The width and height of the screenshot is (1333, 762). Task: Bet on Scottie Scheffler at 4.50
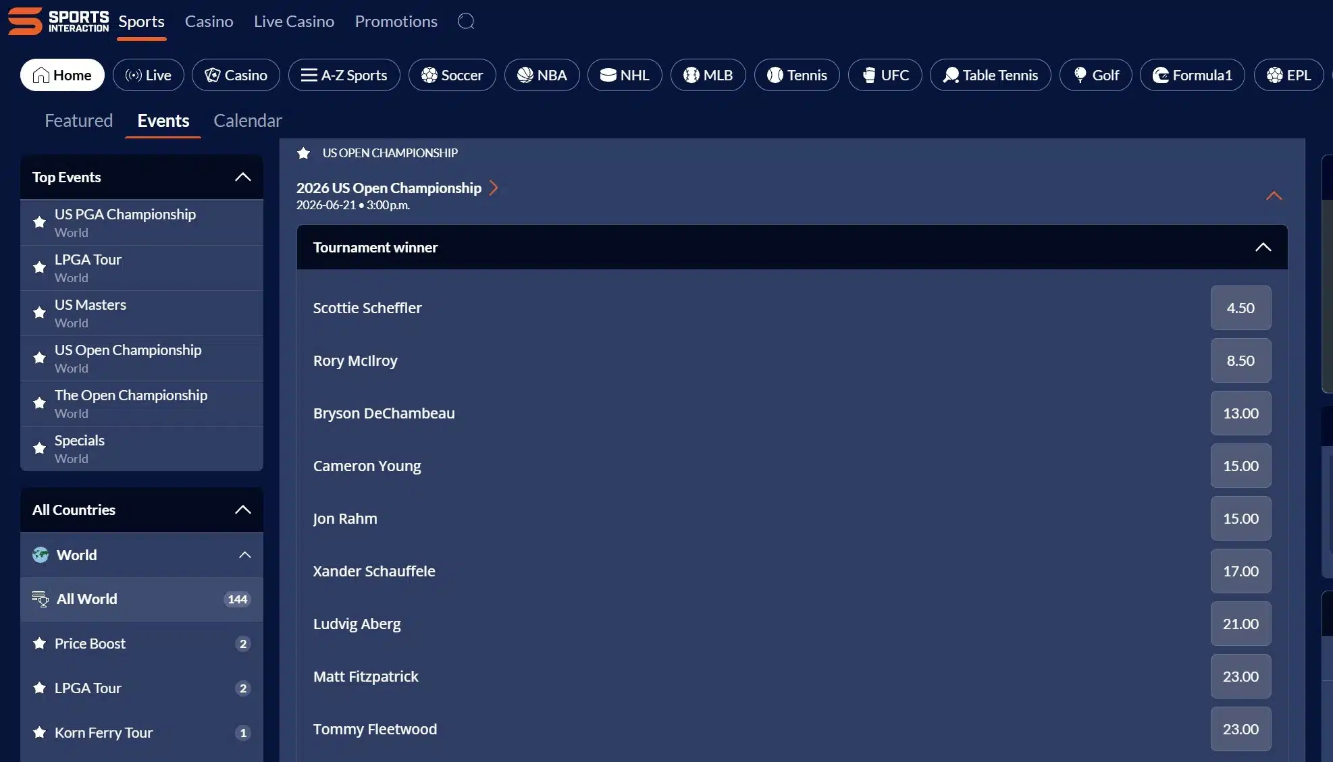(1240, 308)
